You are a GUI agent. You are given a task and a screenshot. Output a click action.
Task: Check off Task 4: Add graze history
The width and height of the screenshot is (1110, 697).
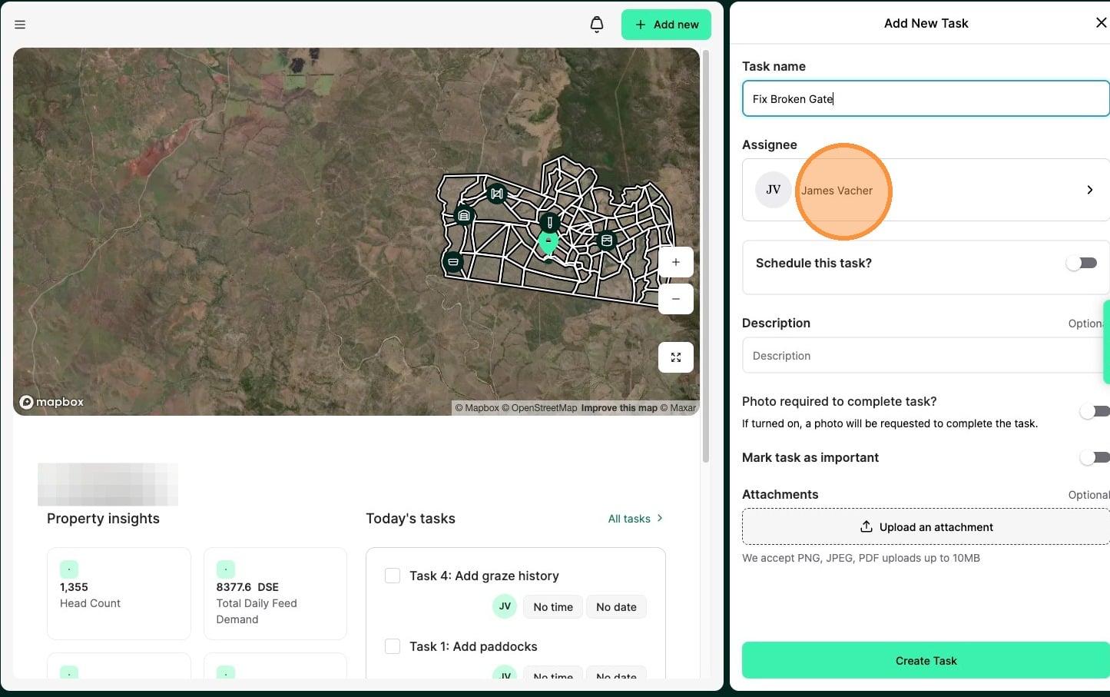393,576
